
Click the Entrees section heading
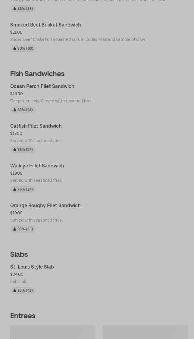point(23,316)
